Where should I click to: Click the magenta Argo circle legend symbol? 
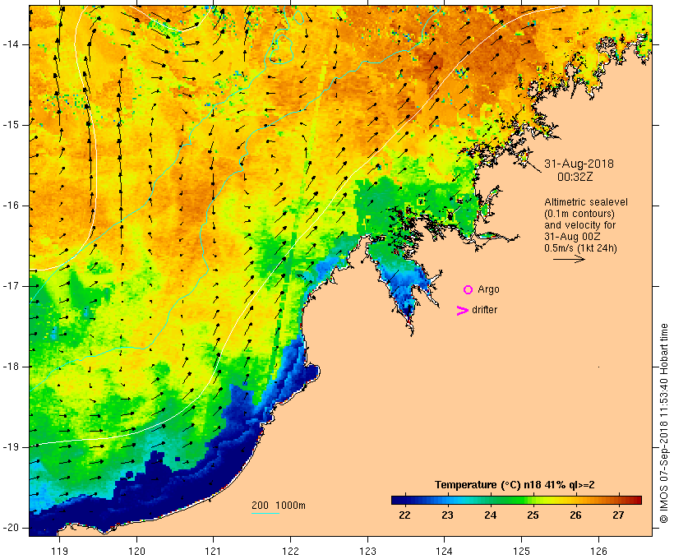[469, 290]
